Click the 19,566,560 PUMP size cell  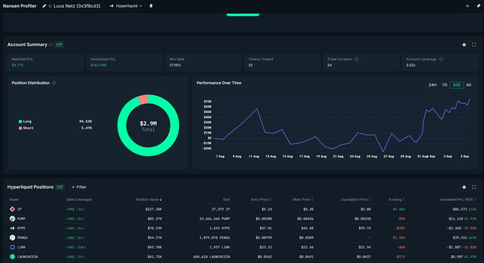coord(214,219)
